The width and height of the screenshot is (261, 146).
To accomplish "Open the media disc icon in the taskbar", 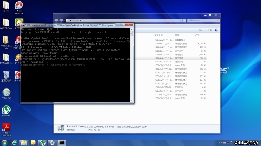I will 52,143.
